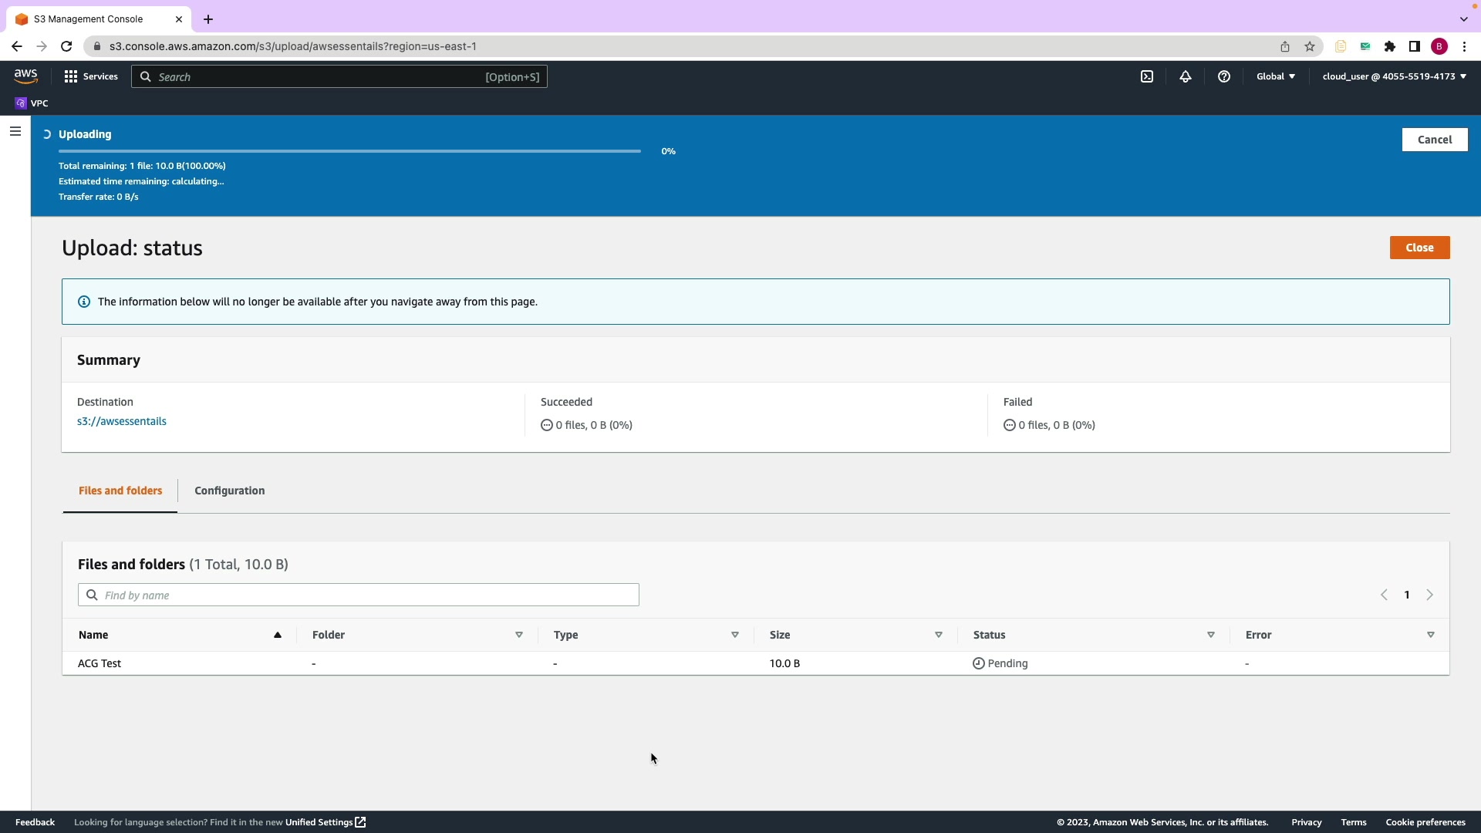
Task: Bookmark this page with star icon
Action: tap(1310, 46)
